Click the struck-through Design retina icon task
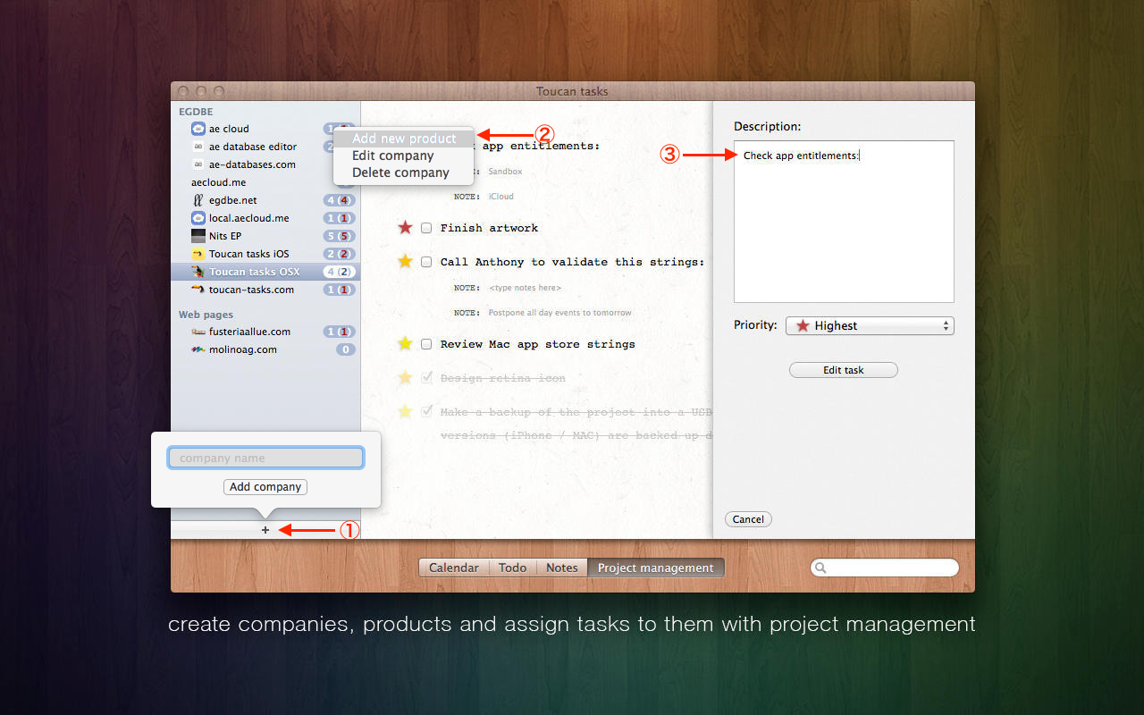 [502, 378]
